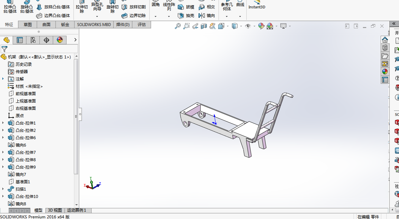Select the 基准面1 item in tree
Image resolution: width=399 pixels, height=219 pixels.
point(19,182)
